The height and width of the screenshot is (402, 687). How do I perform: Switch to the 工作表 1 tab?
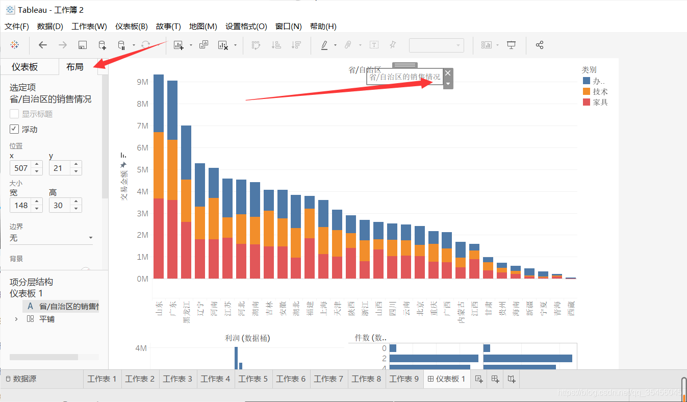click(x=102, y=379)
